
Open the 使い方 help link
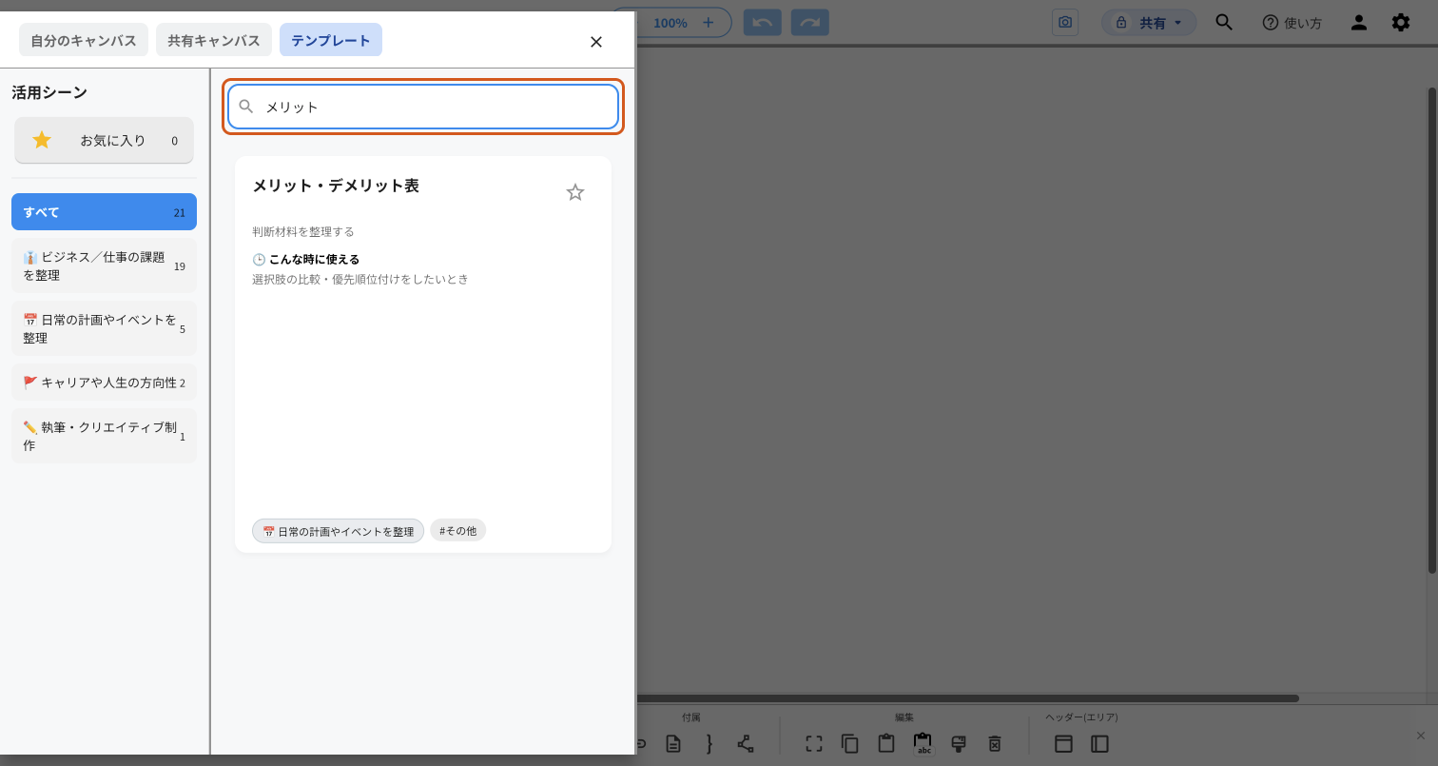click(x=1292, y=23)
